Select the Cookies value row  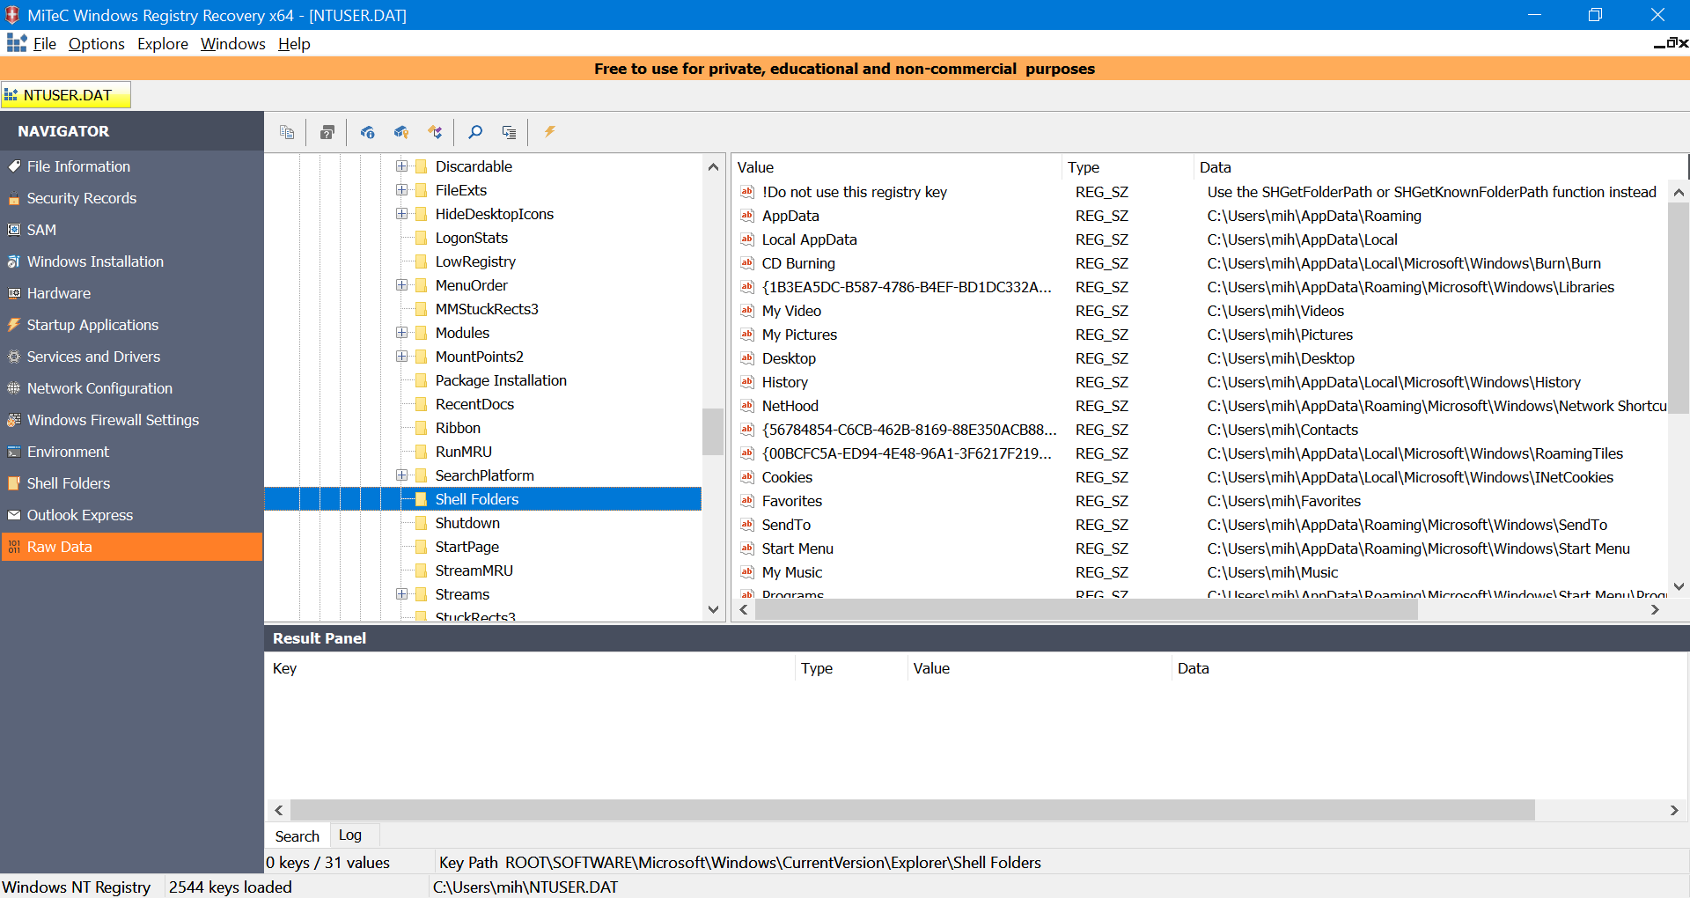pos(1199,477)
